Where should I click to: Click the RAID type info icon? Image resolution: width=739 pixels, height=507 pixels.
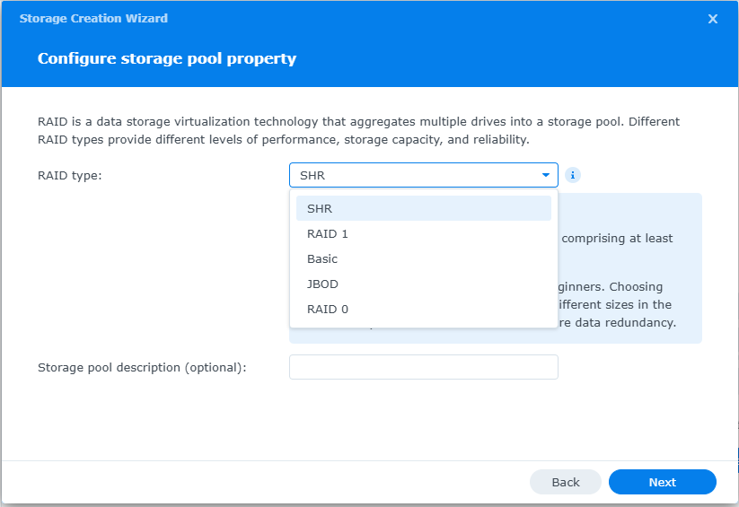(x=573, y=175)
